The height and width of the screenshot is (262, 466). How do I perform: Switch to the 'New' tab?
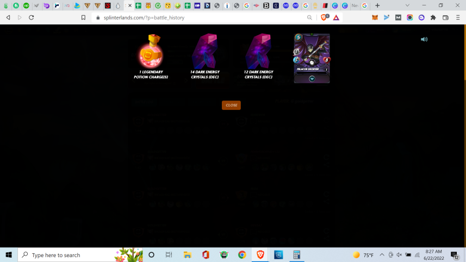coord(355,5)
